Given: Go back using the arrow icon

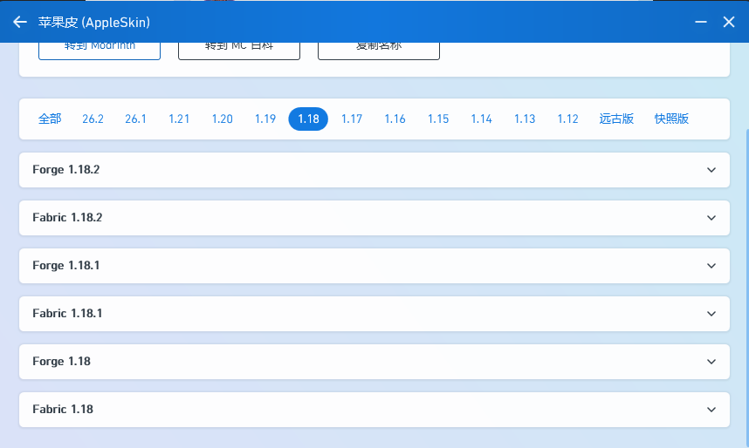Looking at the screenshot, I should coord(19,22).
